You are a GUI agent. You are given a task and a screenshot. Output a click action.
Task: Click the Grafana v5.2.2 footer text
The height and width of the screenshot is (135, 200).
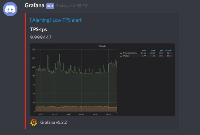[x=54, y=122]
